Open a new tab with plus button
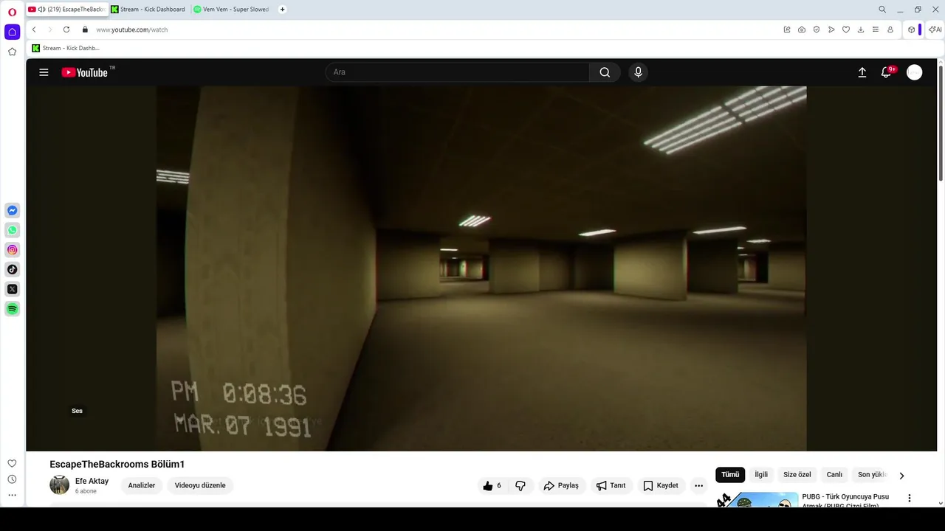Image resolution: width=945 pixels, height=531 pixels. tap(282, 10)
